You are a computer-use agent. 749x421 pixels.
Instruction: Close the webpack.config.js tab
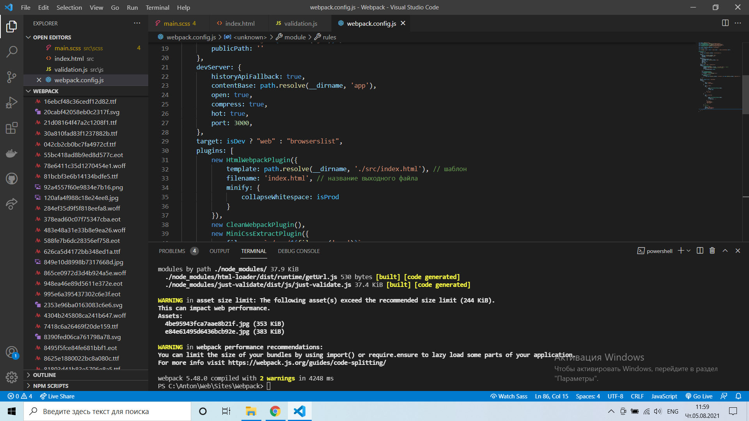[403, 23]
